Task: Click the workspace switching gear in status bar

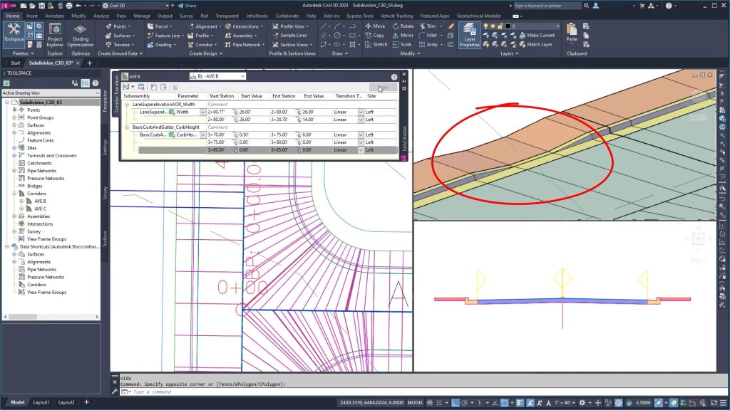Action: [x=582, y=403]
